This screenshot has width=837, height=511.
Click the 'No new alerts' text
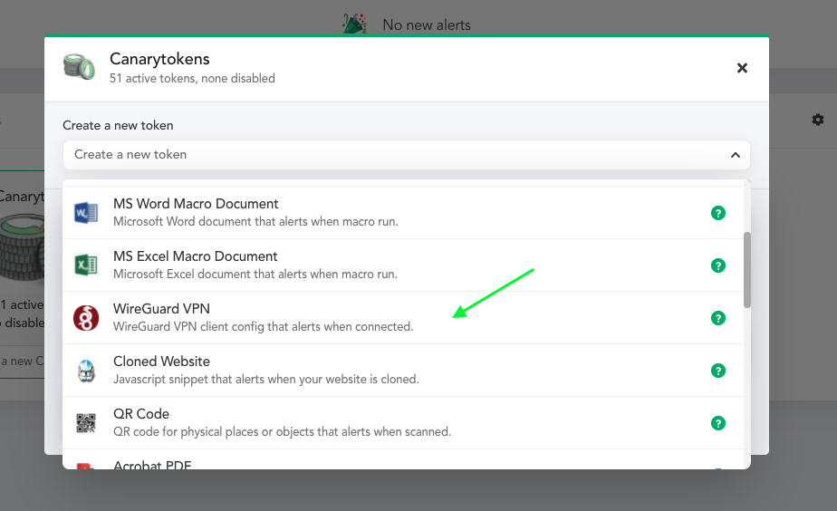tap(427, 25)
